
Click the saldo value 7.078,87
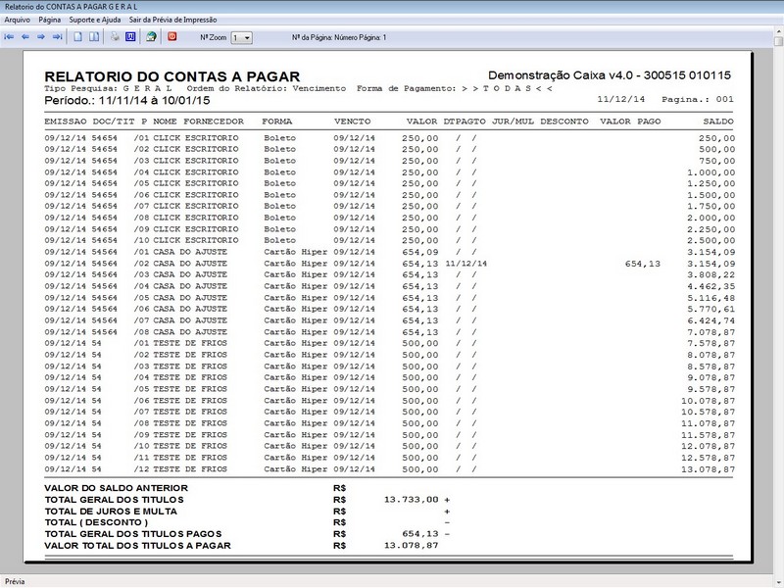tap(711, 332)
